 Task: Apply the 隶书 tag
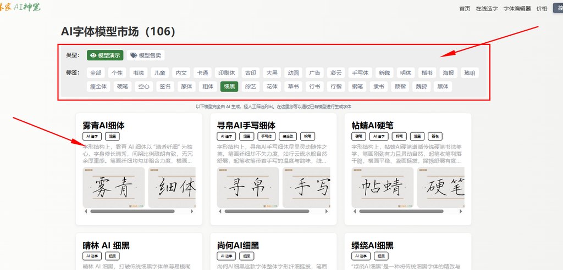[x=379, y=86]
